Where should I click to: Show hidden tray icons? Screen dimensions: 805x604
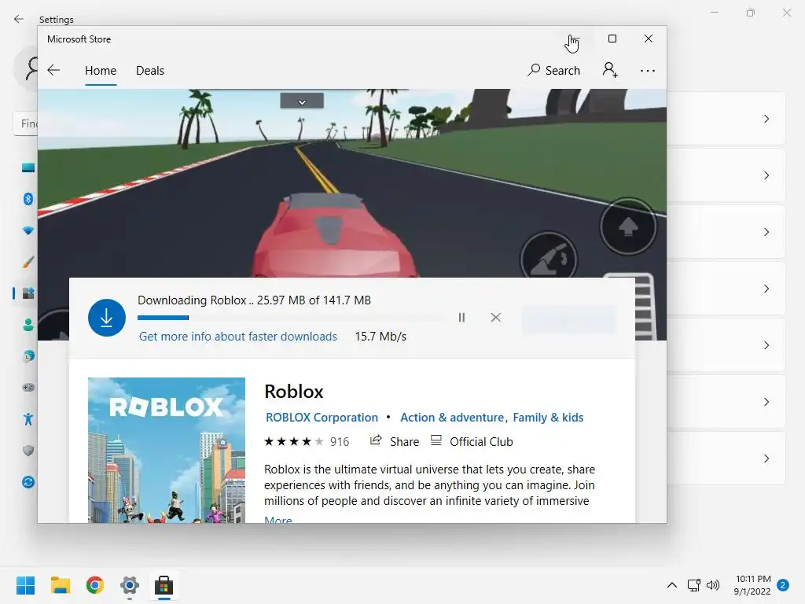pos(672,585)
